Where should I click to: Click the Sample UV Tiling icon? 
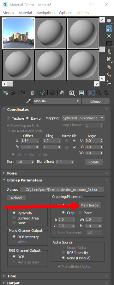[109, 44]
